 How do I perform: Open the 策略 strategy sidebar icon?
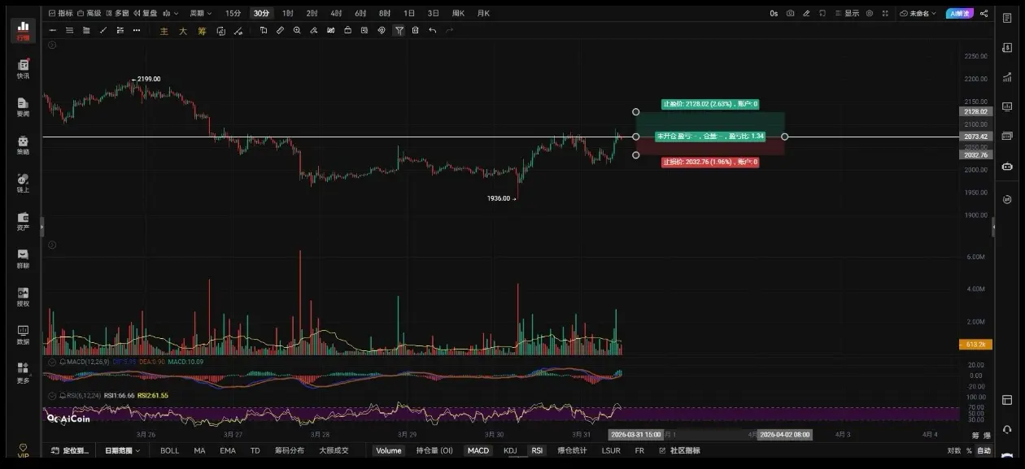(x=23, y=145)
